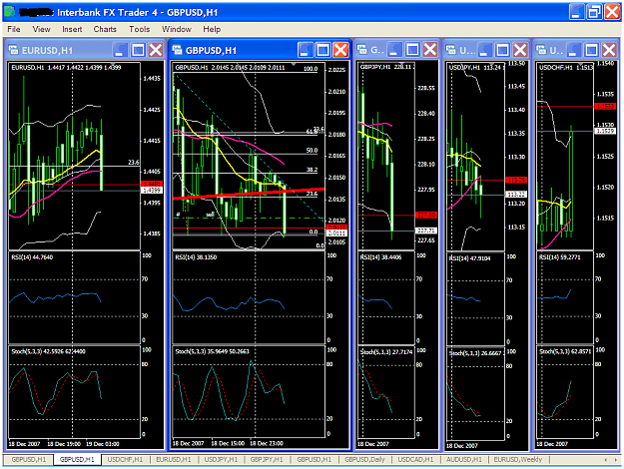This screenshot has width=624, height=469.
Task: Minimize the EURUSD,H1 chart window
Action: coord(120,50)
